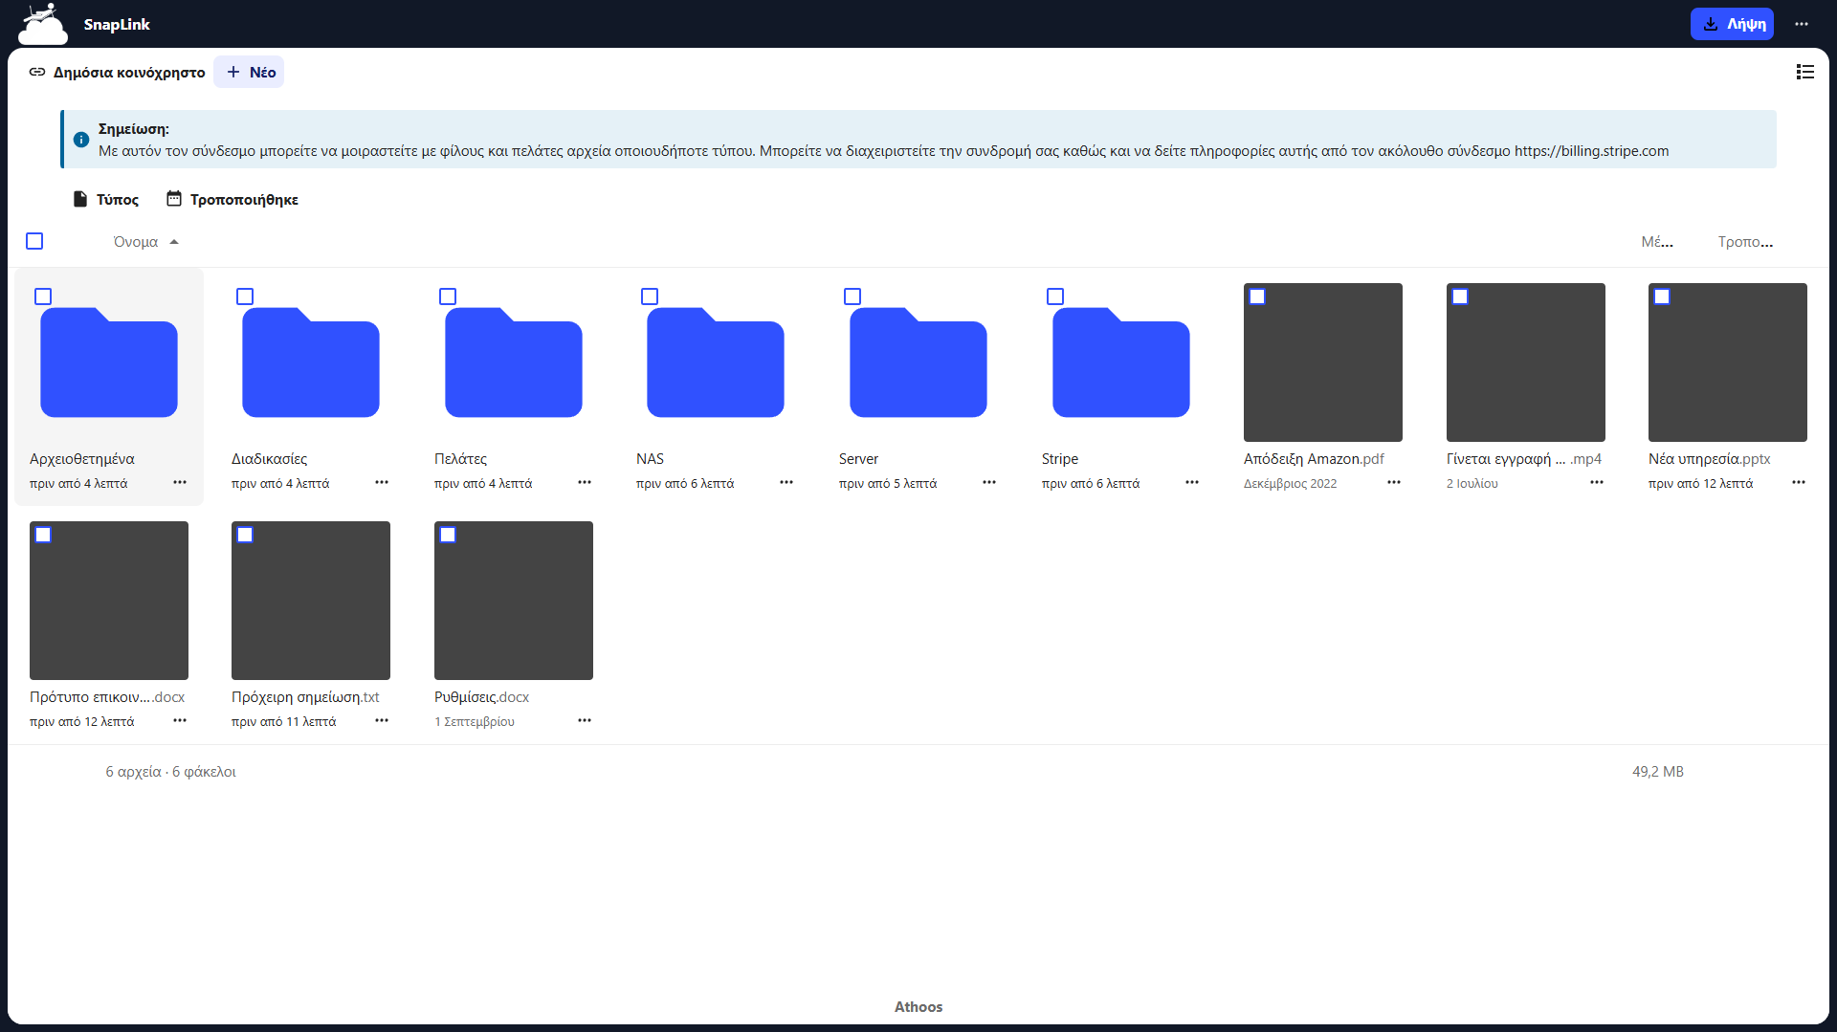The width and height of the screenshot is (1837, 1032).
Task: Click the info icon in the note banner
Action: 81,140
